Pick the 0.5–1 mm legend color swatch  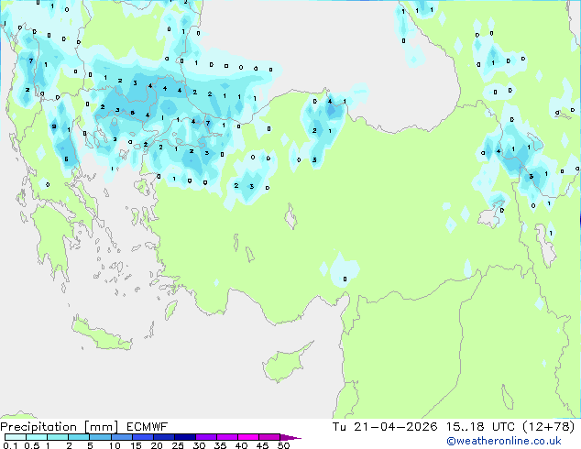point(37,437)
